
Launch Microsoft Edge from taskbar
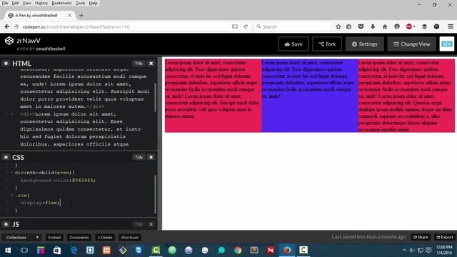coord(74,250)
